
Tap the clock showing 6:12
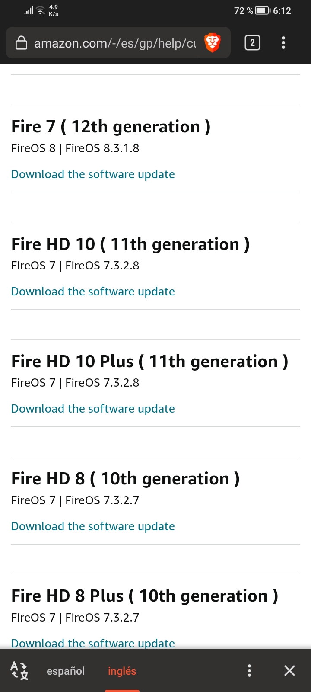tap(282, 10)
